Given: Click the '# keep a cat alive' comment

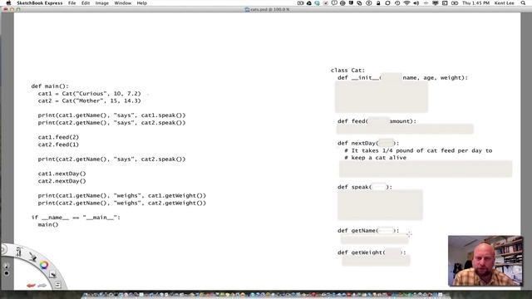Looking at the screenshot, I should pos(375,158).
